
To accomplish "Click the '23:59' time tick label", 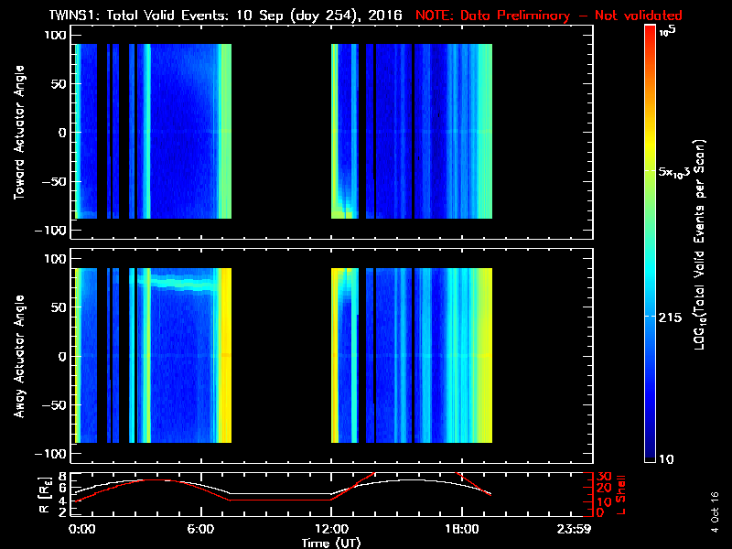I will (x=574, y=529).
